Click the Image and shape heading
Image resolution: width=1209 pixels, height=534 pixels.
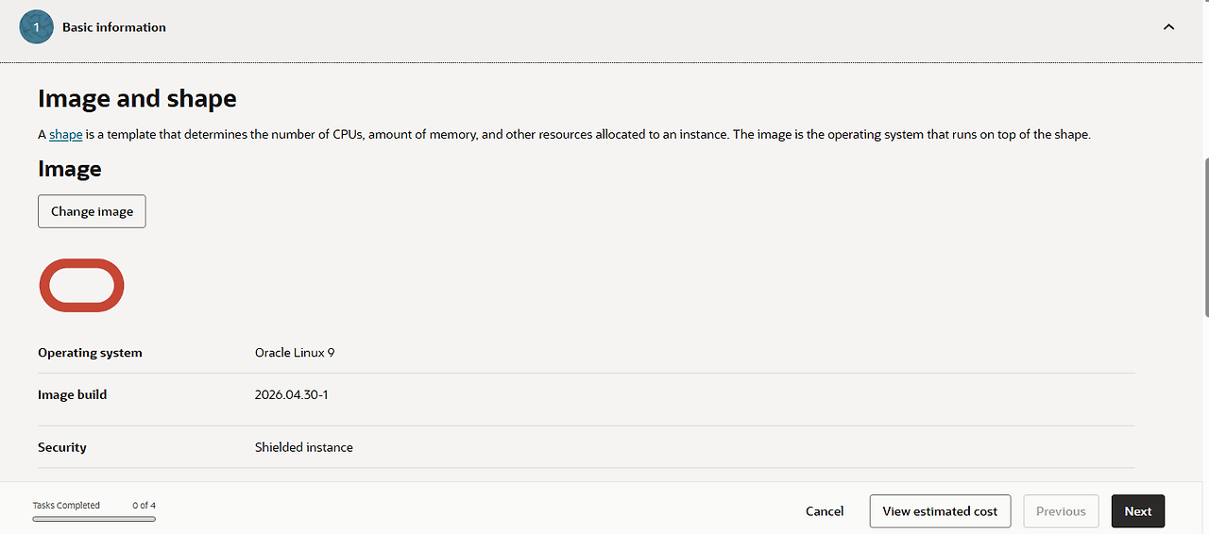137,98
